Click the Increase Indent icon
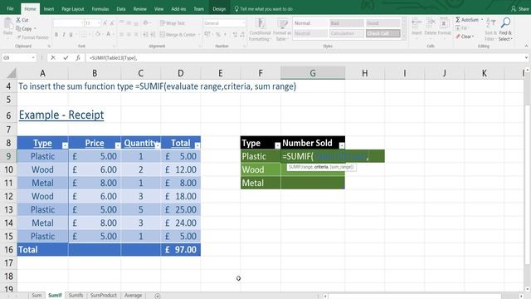This screenshot has height=299, width=531. pyautogui.click(x=153, y=34)
